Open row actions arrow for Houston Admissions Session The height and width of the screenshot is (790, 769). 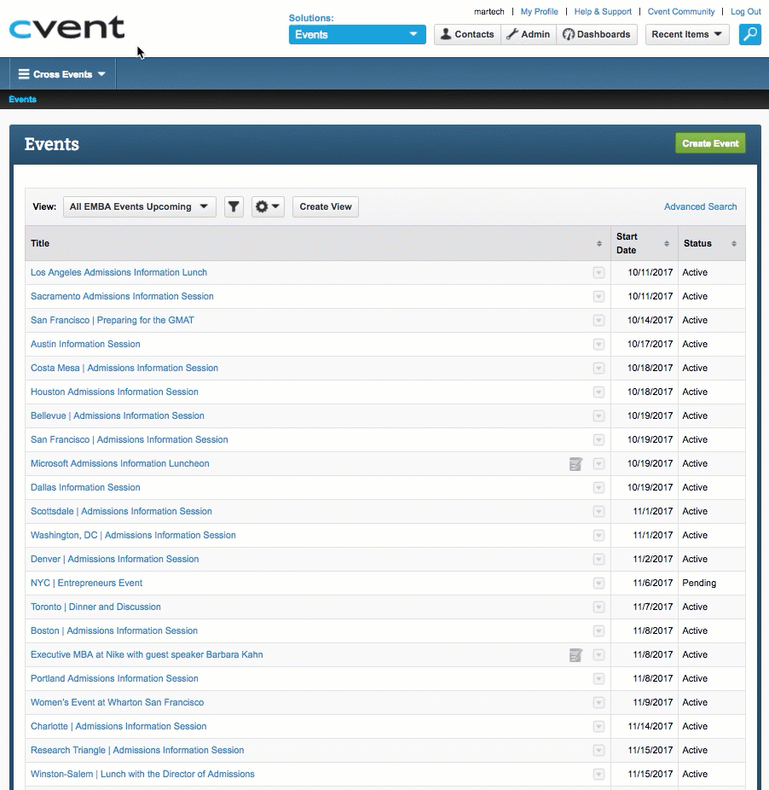pos(598,392)
